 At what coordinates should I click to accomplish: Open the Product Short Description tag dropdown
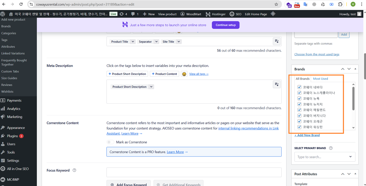coord(151,87)
